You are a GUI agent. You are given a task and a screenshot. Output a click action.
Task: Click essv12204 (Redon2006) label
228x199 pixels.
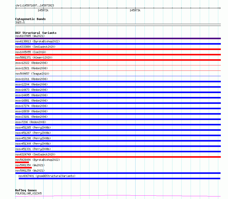click(x=32, y=84)
